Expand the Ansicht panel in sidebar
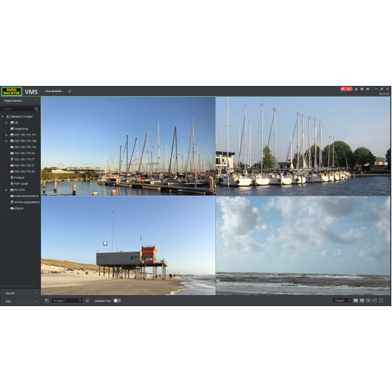This screenshot has height=392, width=392. 20,293
